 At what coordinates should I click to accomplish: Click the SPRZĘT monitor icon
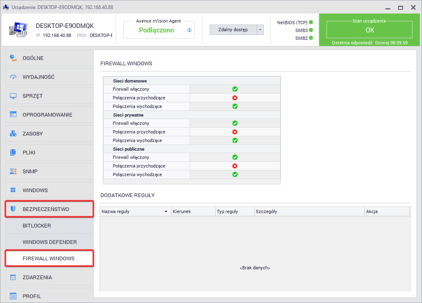coord(13,96)
